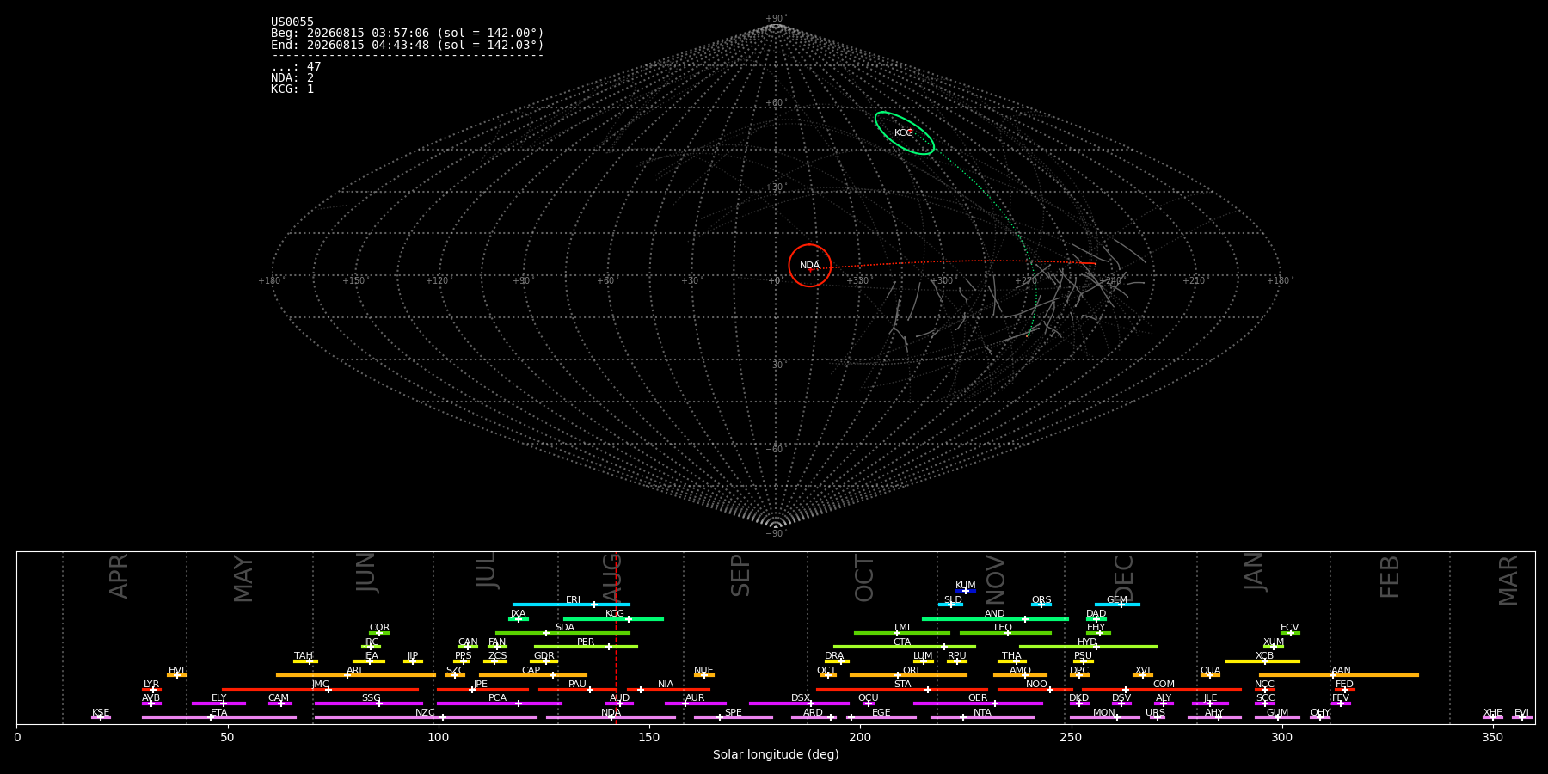Click the NOV month label

point(995,580)
